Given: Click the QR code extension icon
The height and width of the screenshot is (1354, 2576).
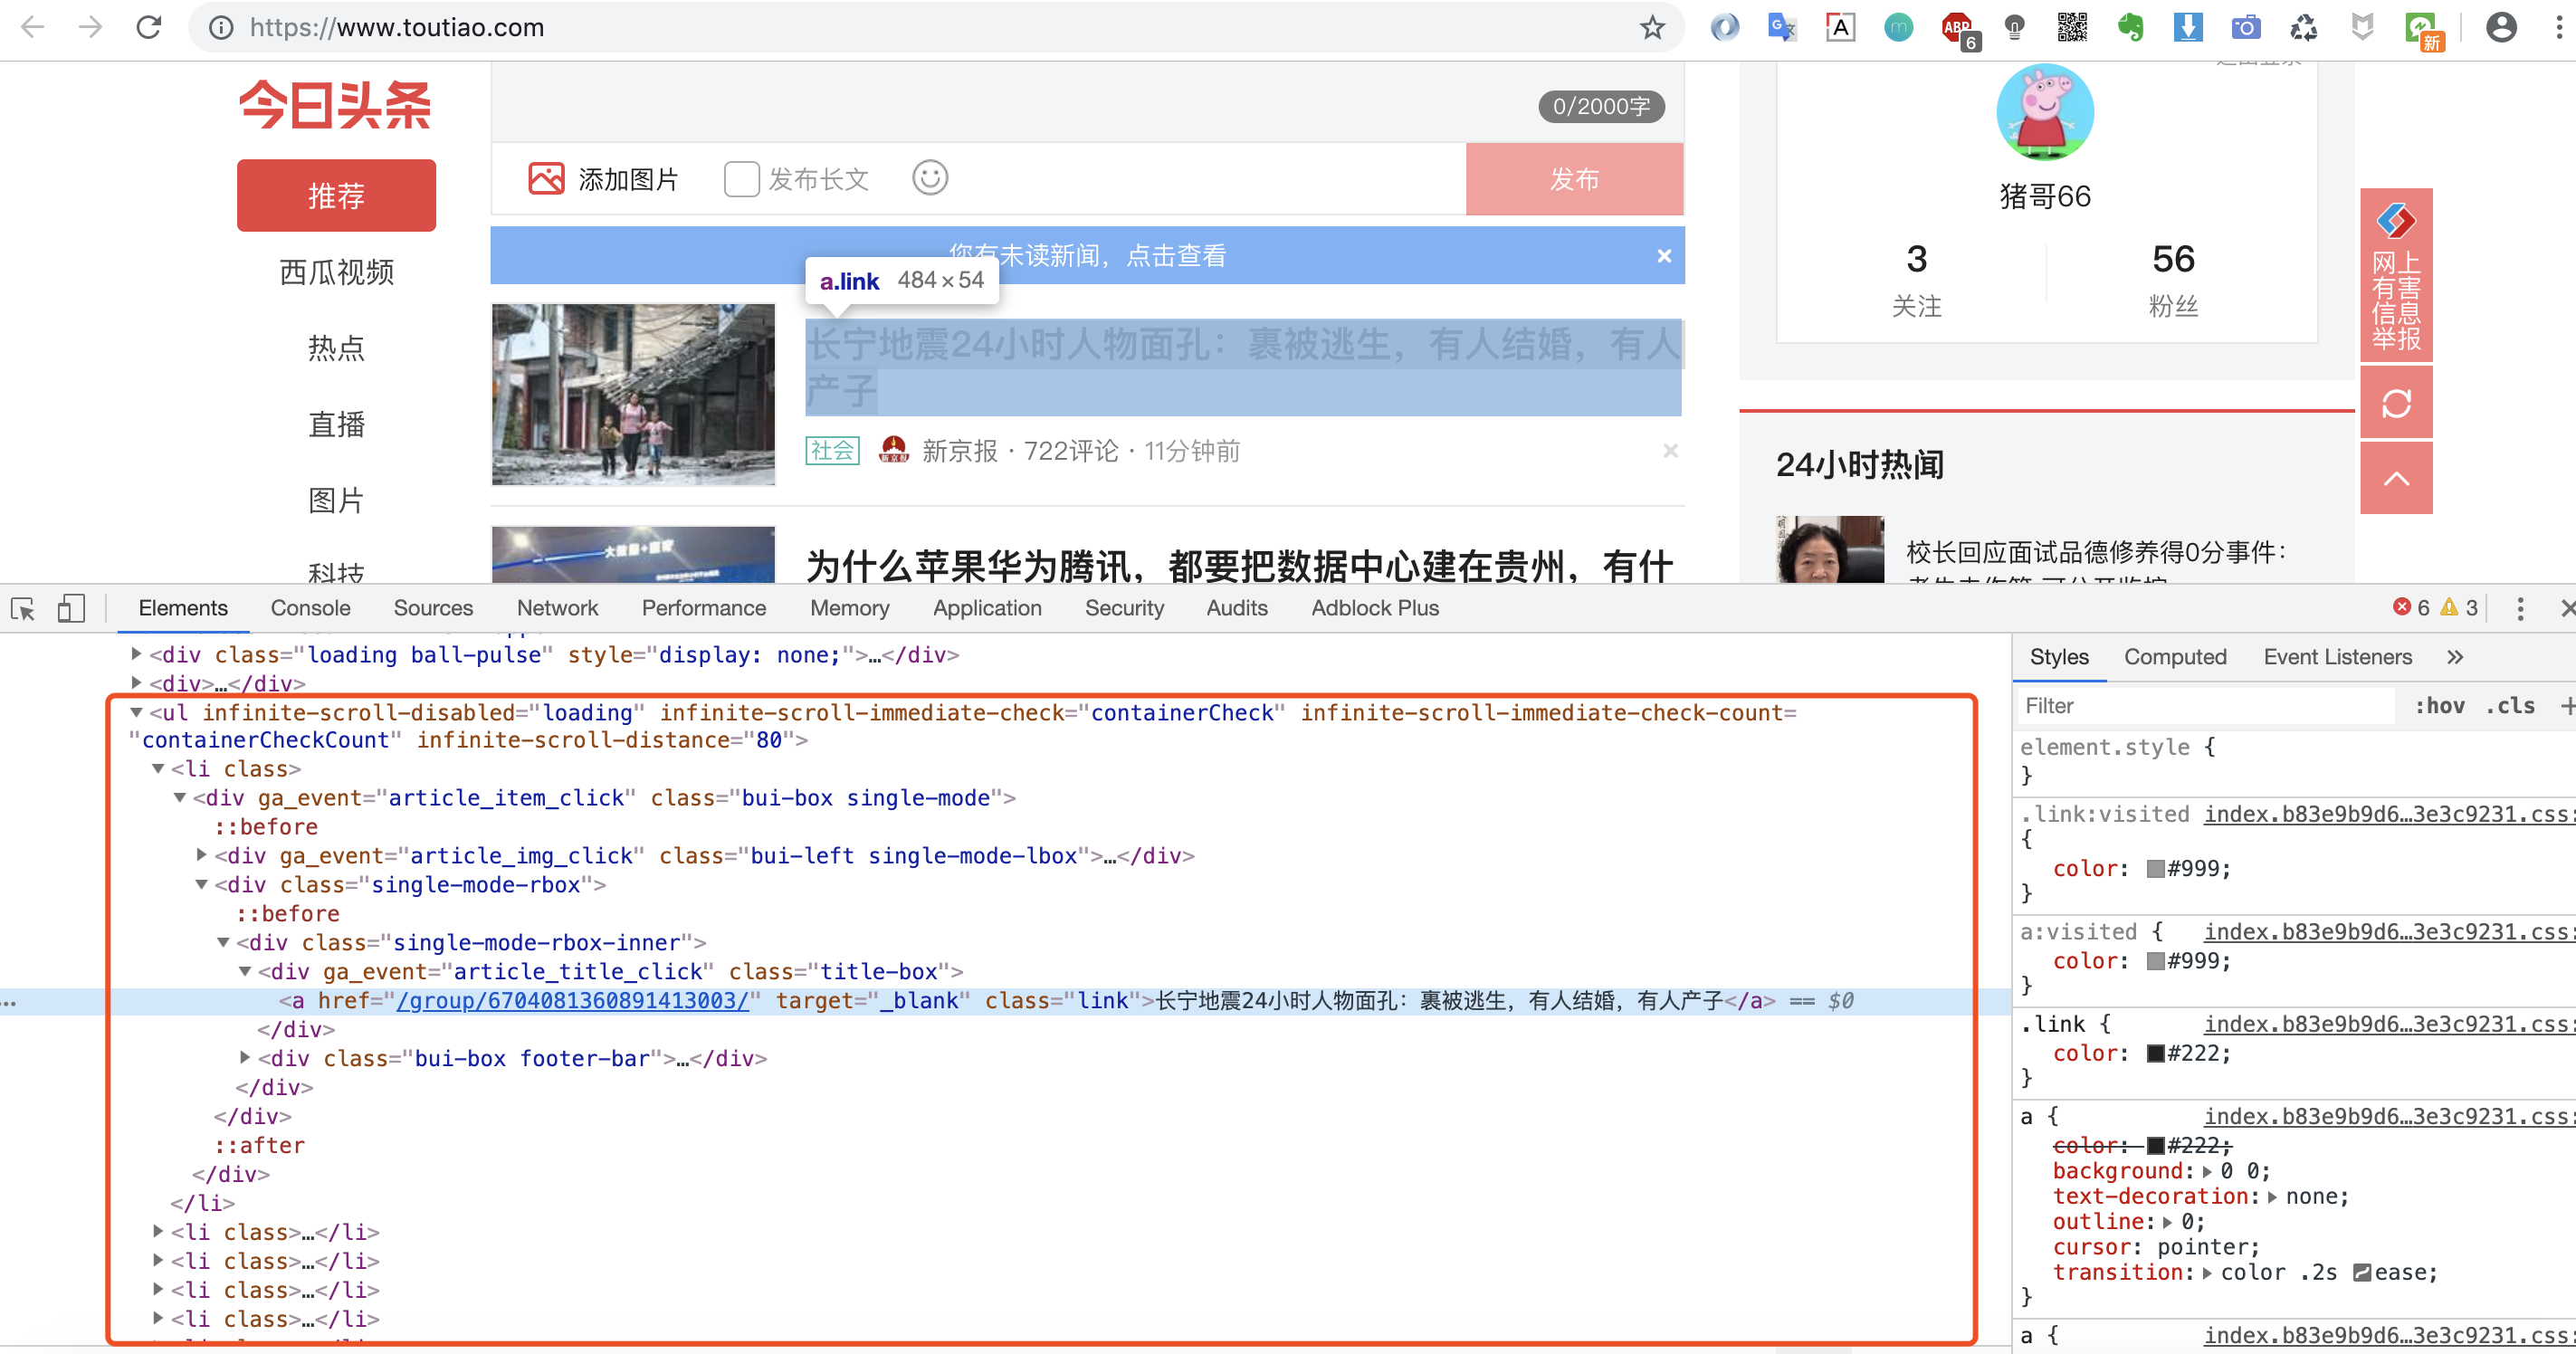Looking at the screenshot, I should [x=2072, y=27].
